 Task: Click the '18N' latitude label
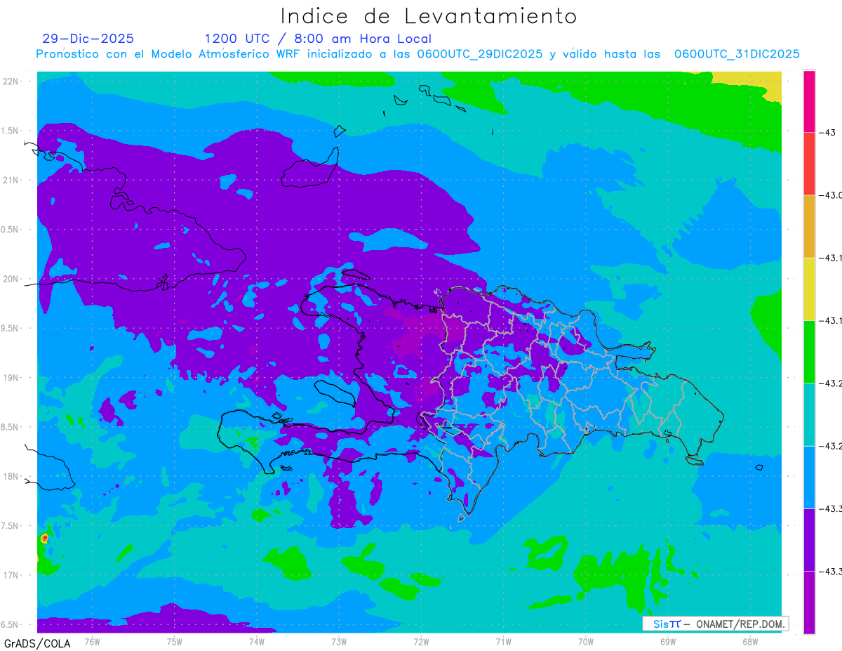click(11, 476)
